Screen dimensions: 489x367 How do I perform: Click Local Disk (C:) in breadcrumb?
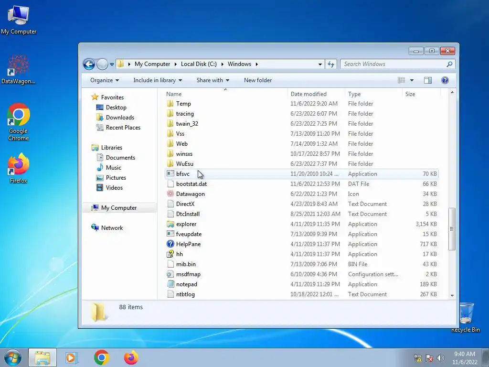click(x=199, y=64)
